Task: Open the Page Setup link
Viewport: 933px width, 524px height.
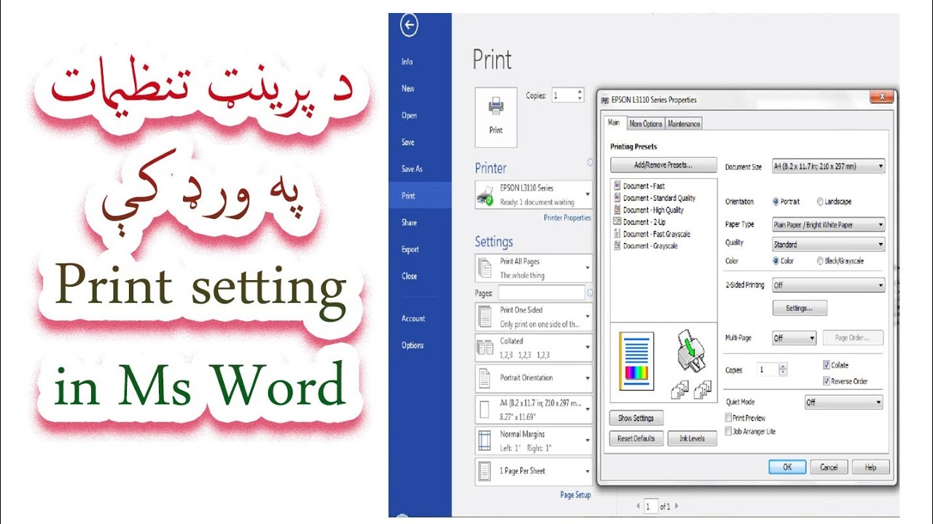Action: pyautogui.click(x=575, y=495)
